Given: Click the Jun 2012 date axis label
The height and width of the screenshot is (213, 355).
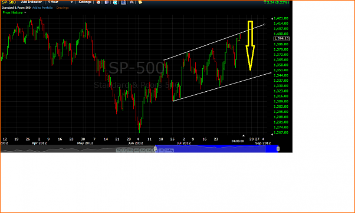Looking at the screenshot, I should click(x=136, y=143).
